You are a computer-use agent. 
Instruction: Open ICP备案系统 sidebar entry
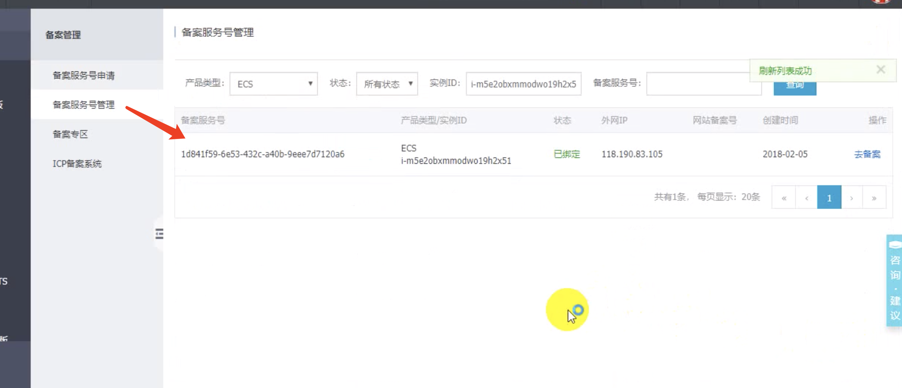pyautogui.click(x=77, y=164)
